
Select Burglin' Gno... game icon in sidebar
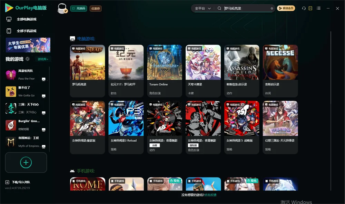(11, 125)
